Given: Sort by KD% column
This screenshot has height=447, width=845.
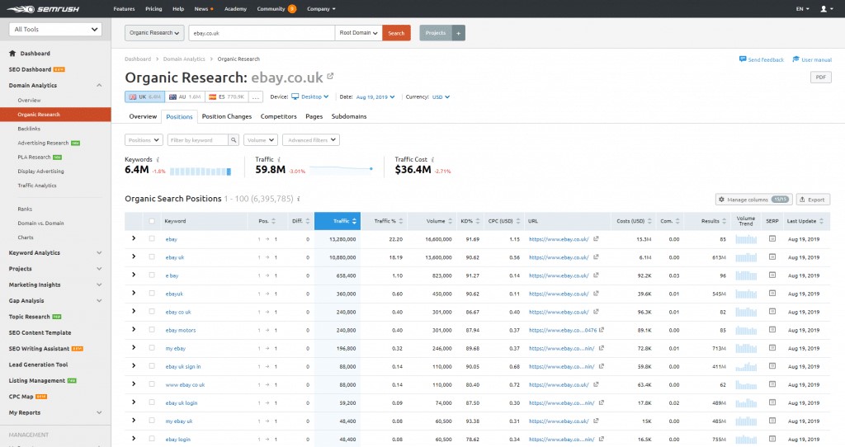Looking at the screenshot, I should (470, 221).
